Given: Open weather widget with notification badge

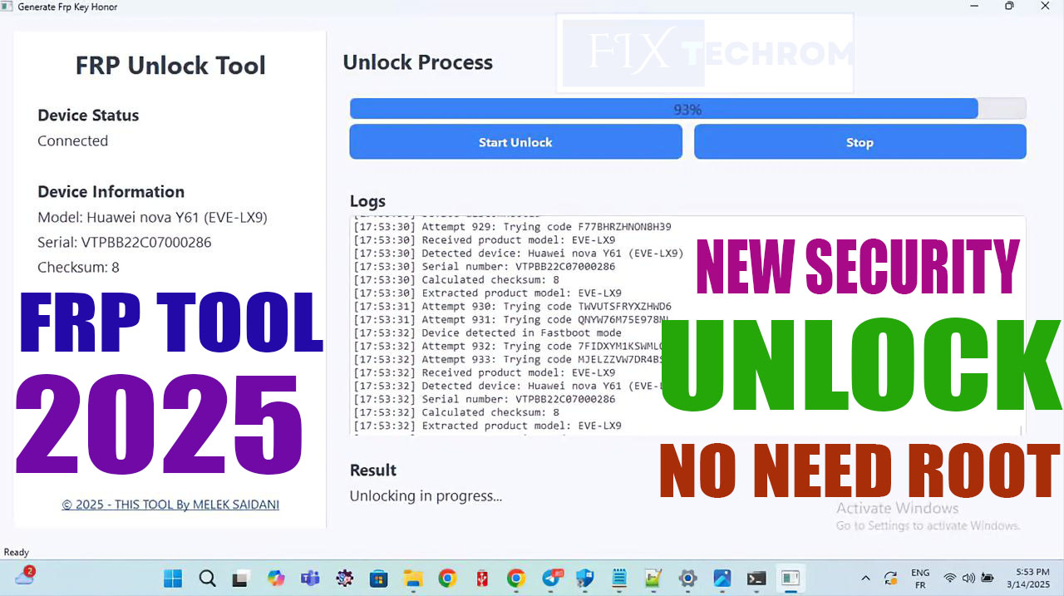Looking at the screenshot, I should (x=24, y=576).
